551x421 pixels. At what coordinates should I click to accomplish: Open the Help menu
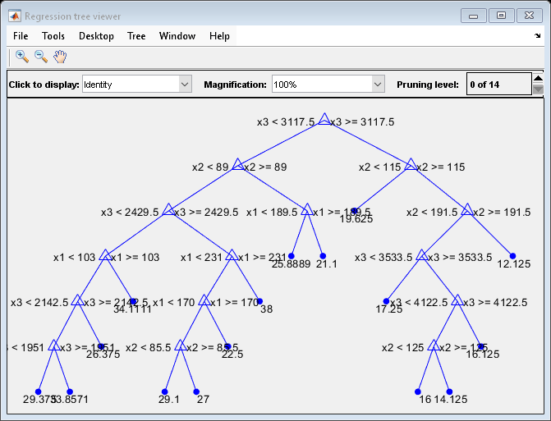point(219,36)
